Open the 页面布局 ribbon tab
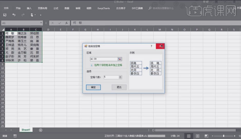This screenshot has height=139, width=241. point(43,8)
